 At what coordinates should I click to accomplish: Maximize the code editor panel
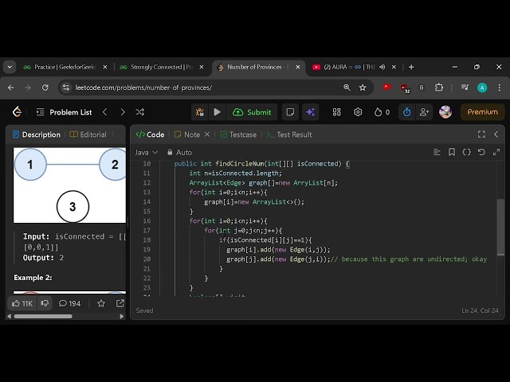point(481,134)
